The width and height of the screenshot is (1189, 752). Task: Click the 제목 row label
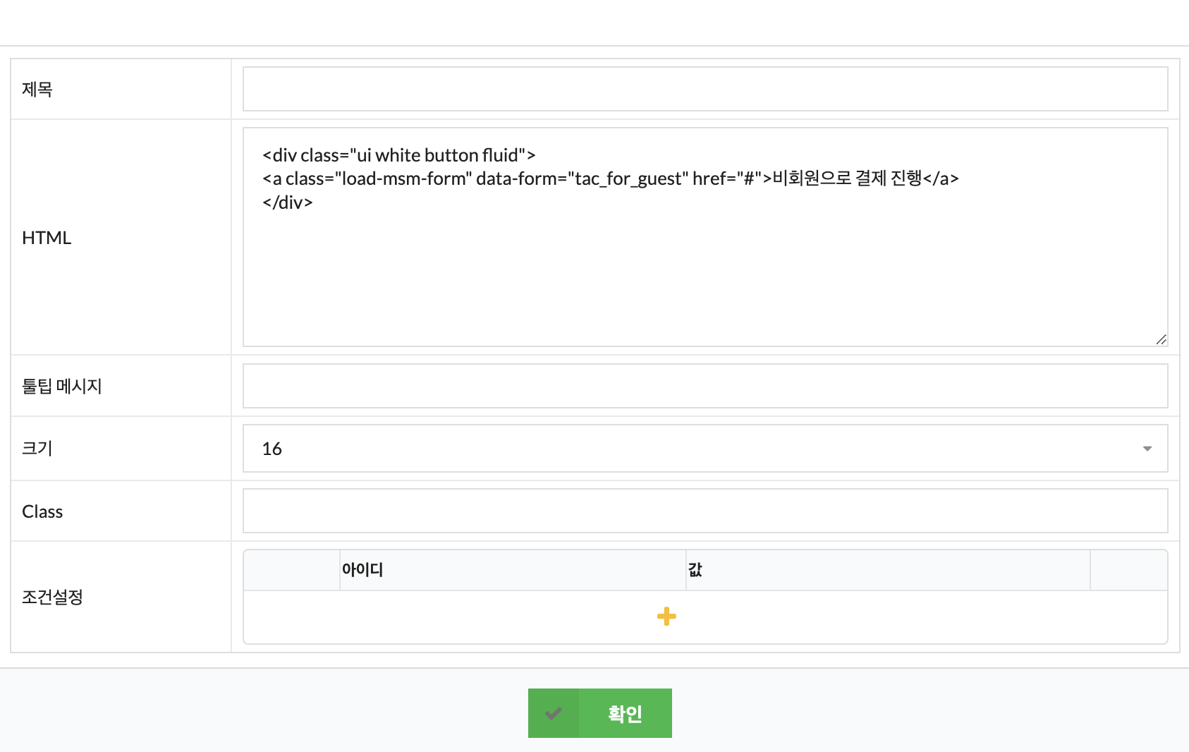(x=37, y=89)
